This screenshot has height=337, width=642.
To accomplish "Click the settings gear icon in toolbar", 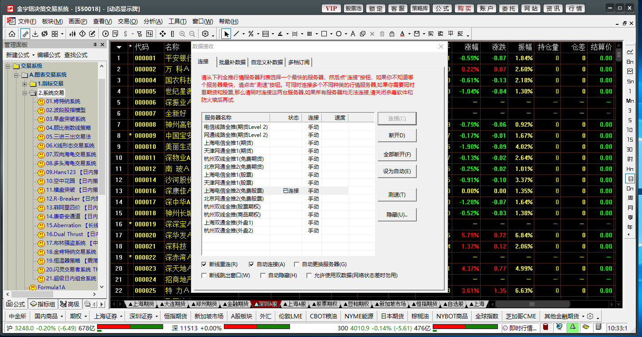I will [x=205, y=34].
